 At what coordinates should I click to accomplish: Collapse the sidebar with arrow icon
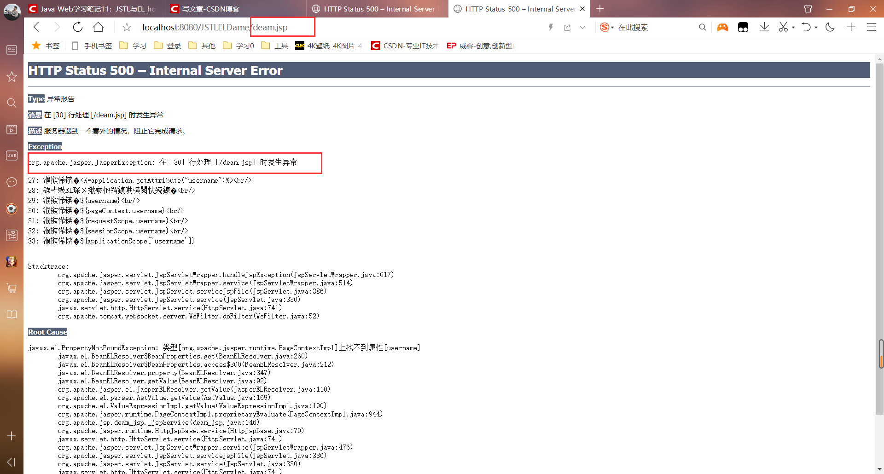coord(12,462)
